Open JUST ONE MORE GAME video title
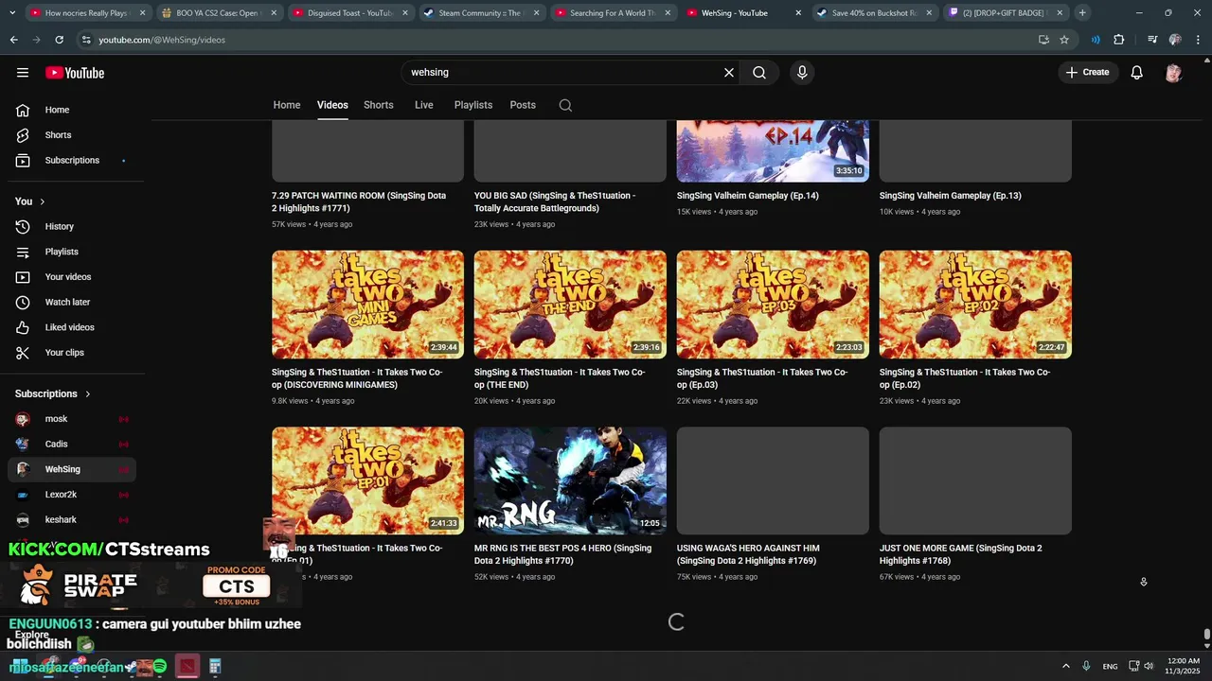The height and width of the screenshot is (681, 1212). point(960,554)
